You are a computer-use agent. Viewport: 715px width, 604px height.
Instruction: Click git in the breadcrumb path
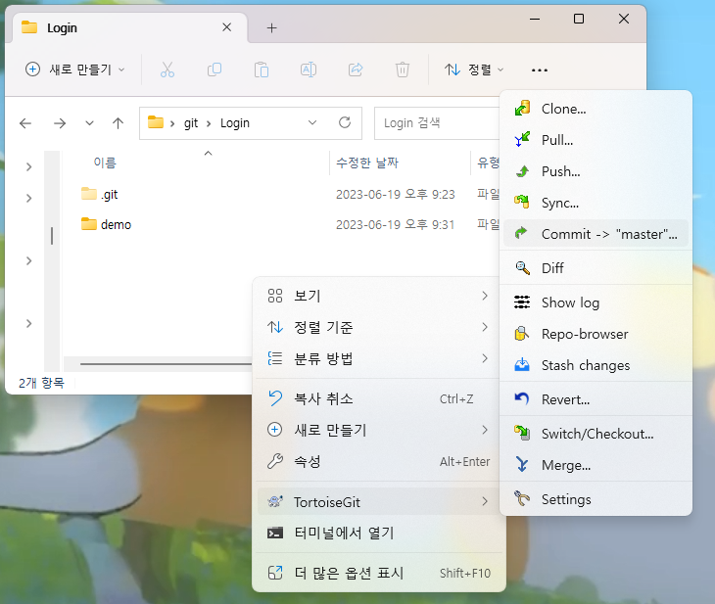pyautogui.click(x=191, y=123)
